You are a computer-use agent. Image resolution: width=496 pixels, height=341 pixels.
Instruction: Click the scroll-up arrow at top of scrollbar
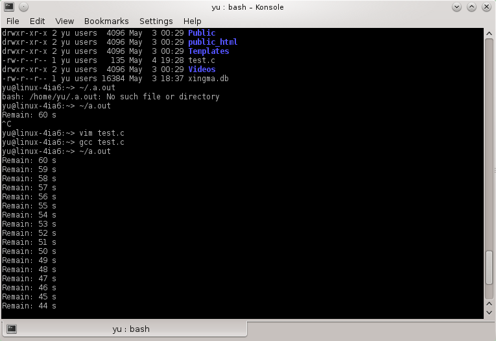(x=490, y=32)
